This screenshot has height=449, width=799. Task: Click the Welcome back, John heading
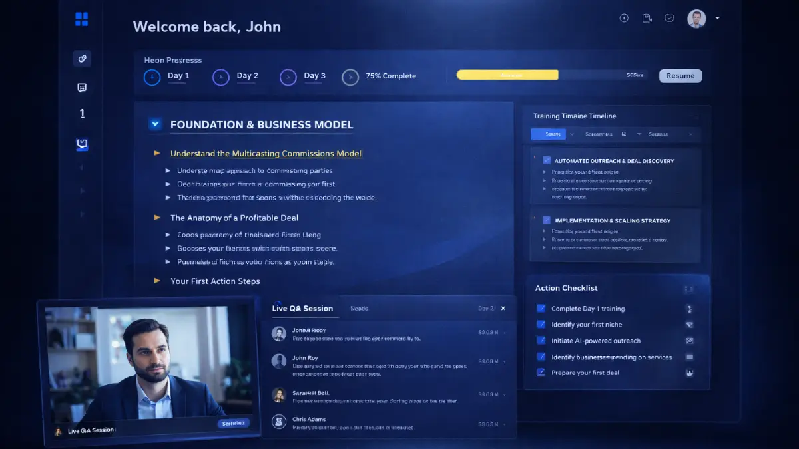[x=207, y=27]
